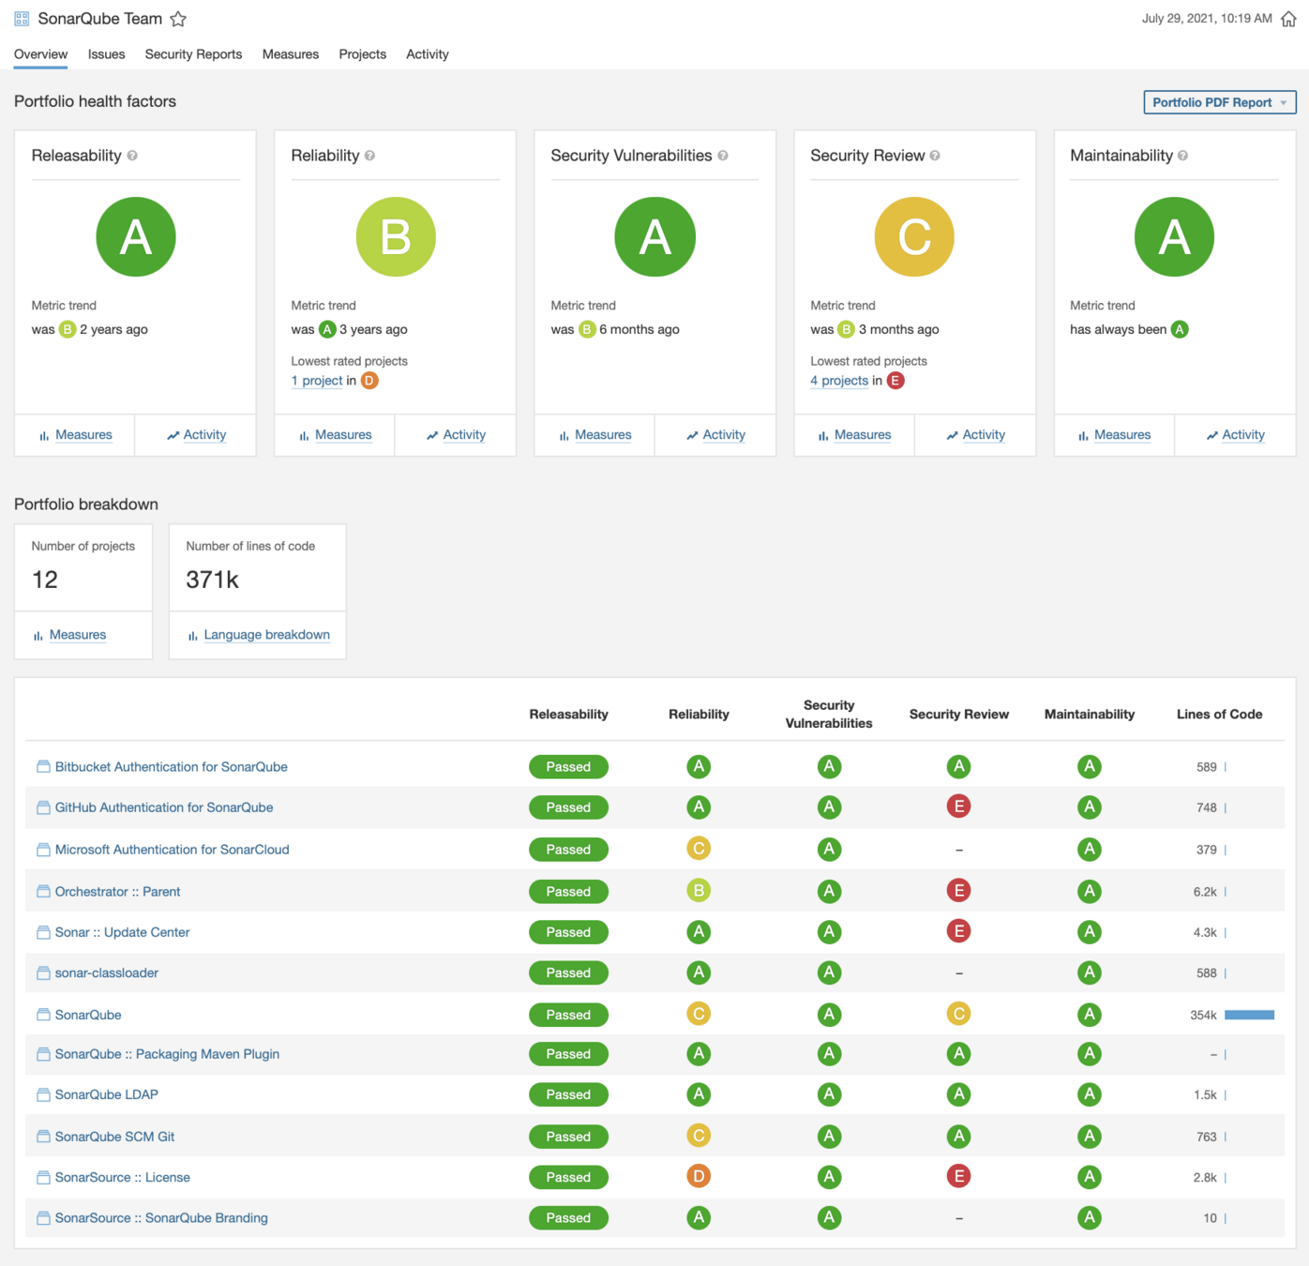The height and width of the screenshot is (1266, 1309).
Task: Click the SonarQube 354k lines of code bar
Action: [x=1249, y=1015]
